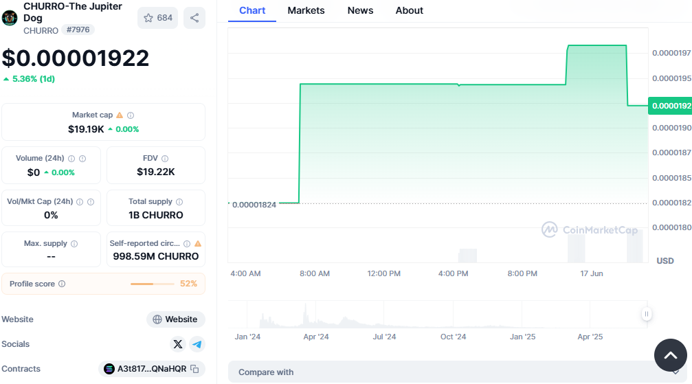Show FDV info tooltip icon

tap(165, 159)
